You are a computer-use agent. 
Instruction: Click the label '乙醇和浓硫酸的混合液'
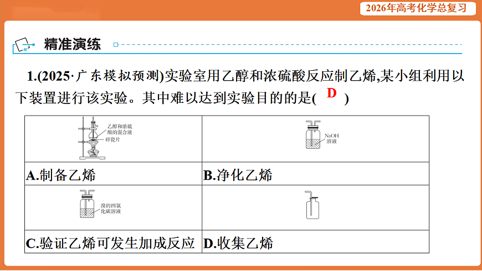pyautogui.click(x=120, y=129)
